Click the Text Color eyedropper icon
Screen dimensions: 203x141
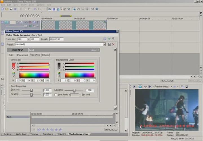[x=14, y=76]
